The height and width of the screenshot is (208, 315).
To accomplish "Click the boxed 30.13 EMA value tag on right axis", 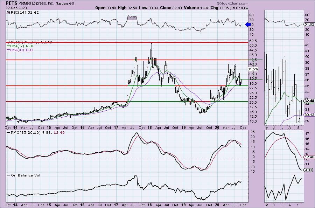I will [309, 115].
